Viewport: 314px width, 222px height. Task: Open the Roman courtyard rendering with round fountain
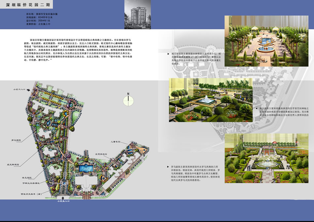click(266, 158)
